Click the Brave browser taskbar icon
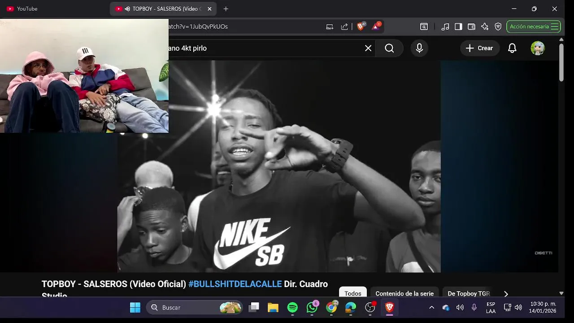This screenshot has height=323, width=574. (x=389, y=307)
